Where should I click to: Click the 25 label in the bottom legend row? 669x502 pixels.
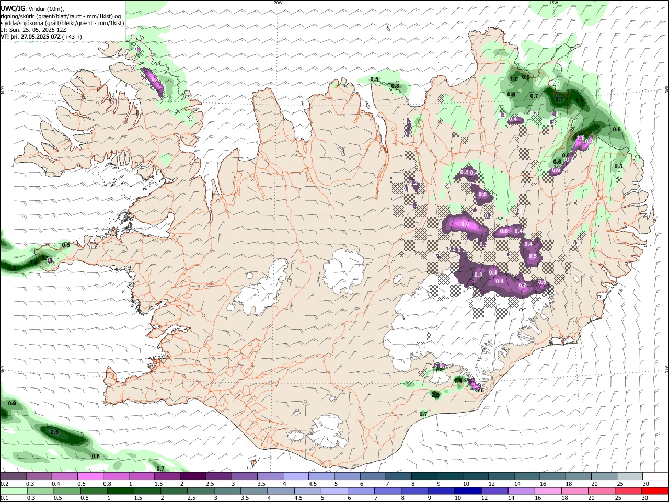tap(619, 498)
